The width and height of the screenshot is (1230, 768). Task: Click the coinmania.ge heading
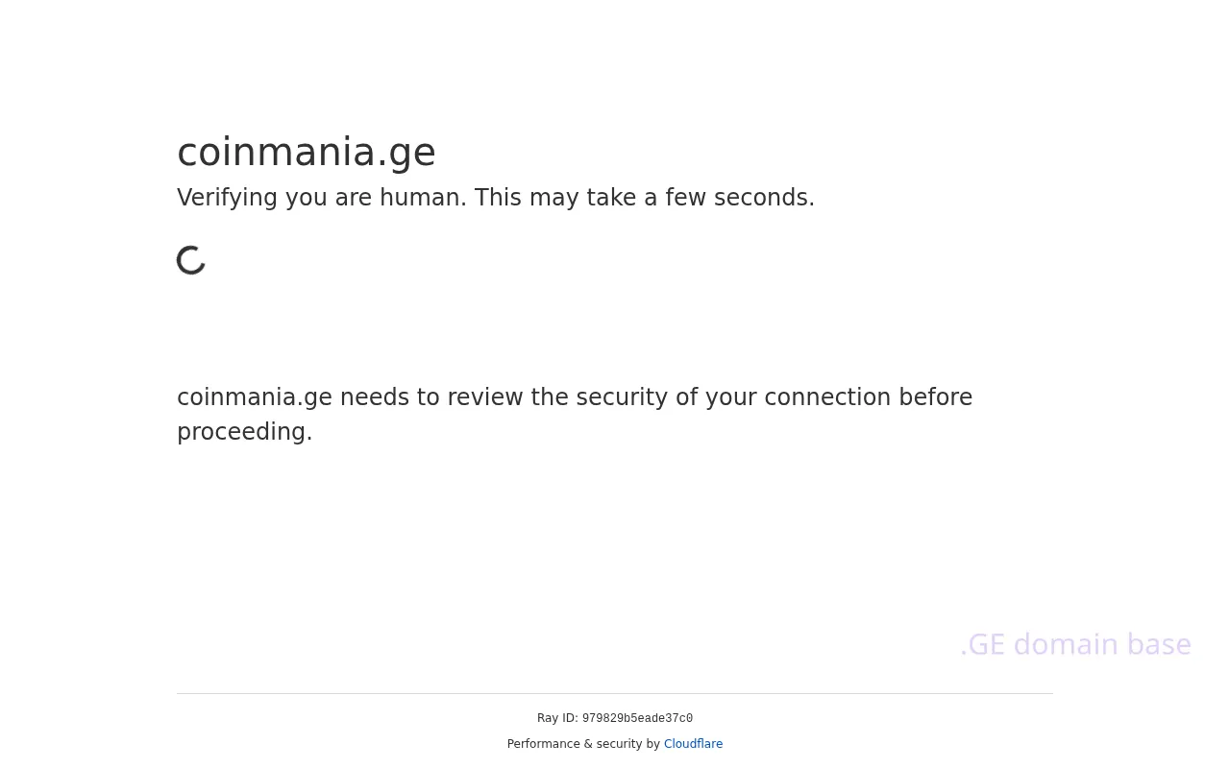(x=307, y=153)
